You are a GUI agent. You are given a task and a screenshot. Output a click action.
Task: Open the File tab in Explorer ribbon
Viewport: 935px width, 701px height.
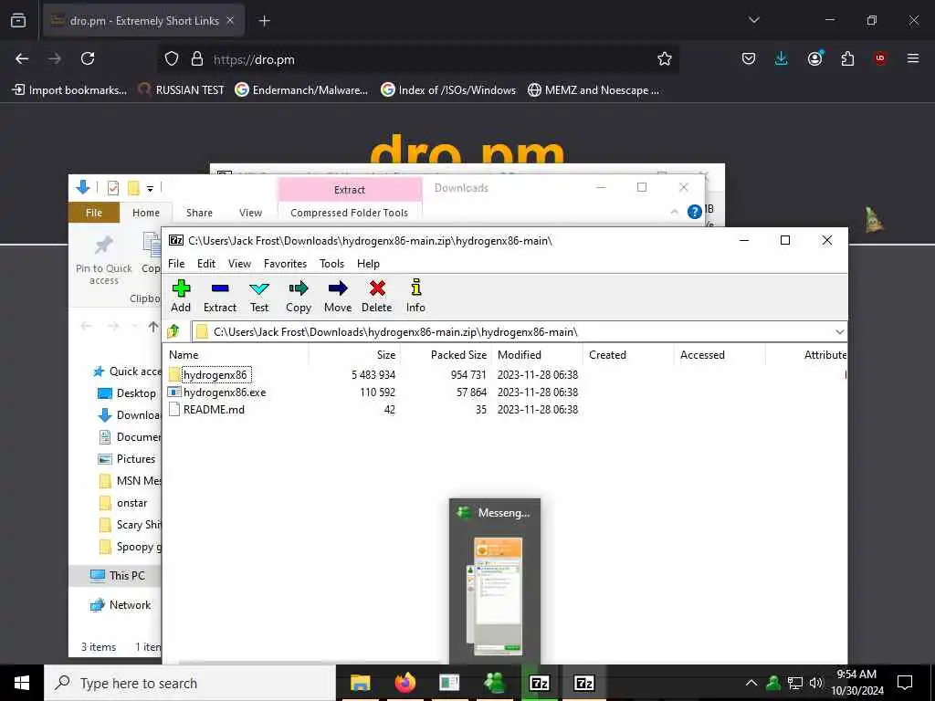pyautogui.click(x=94, y=213)
